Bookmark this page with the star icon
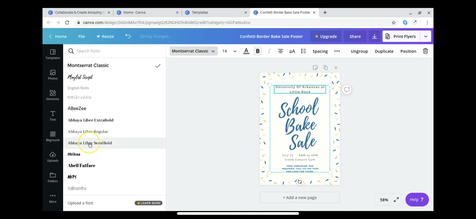The height and width of the screenshot is (219, 476). 394,22
